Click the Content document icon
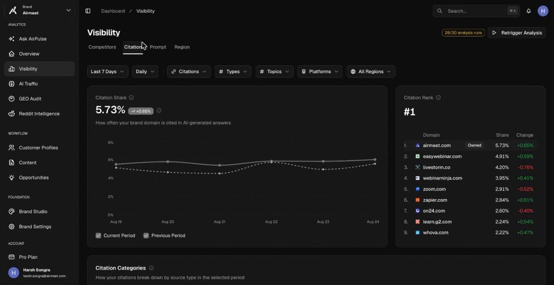 point(12,162)
